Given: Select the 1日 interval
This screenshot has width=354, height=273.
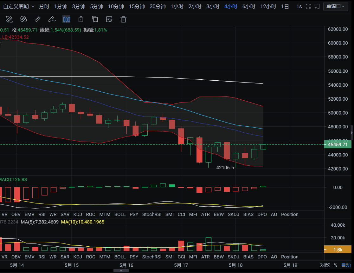Looking at the screenshot, I should click(285, 7).
